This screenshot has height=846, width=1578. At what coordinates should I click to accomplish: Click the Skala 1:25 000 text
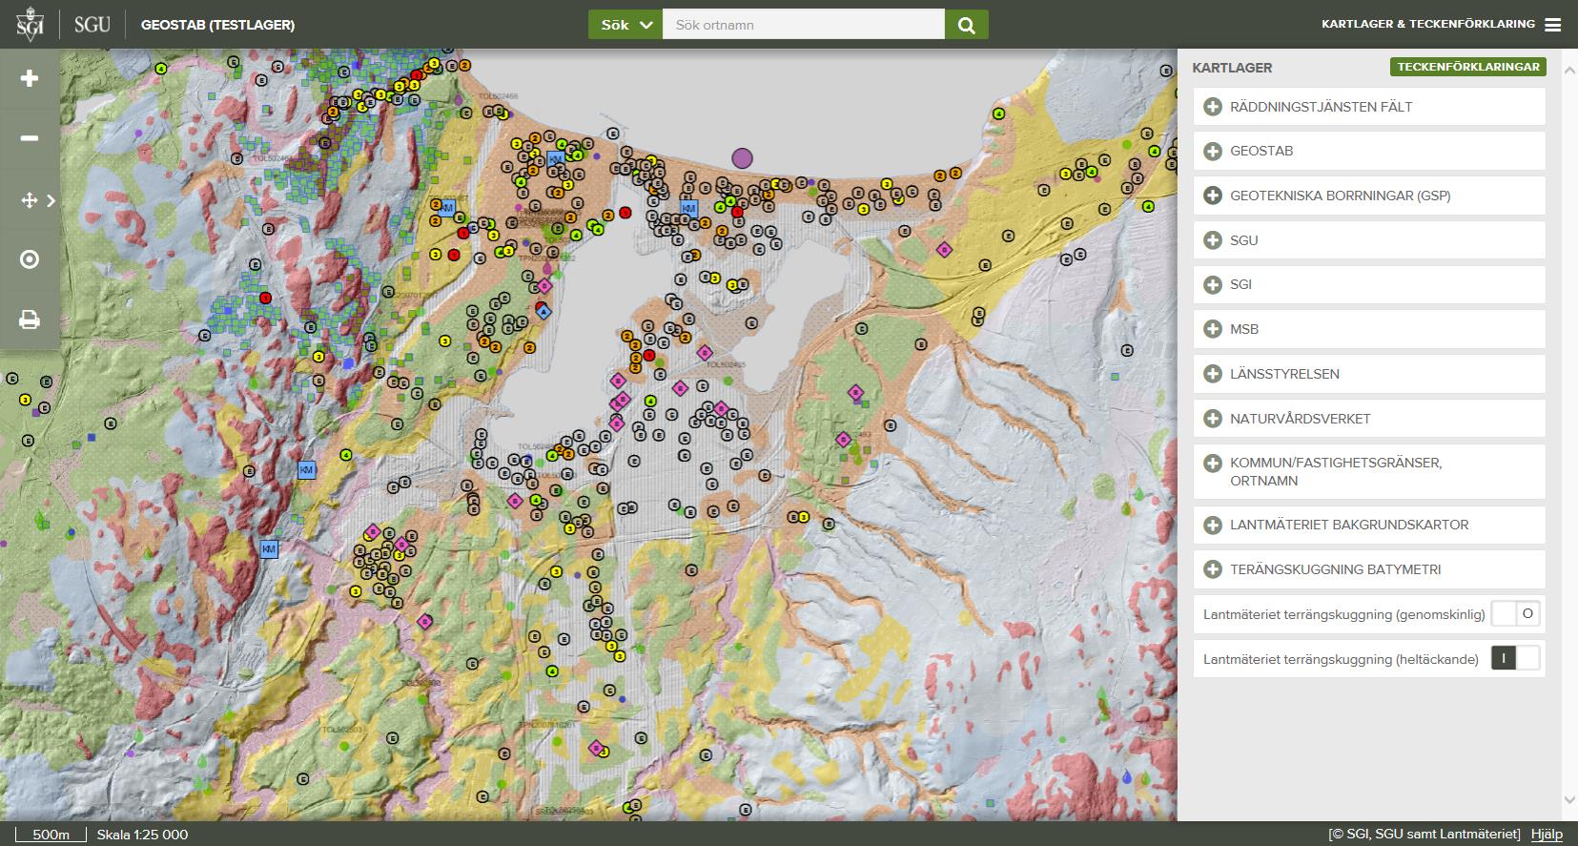(142, 835)
